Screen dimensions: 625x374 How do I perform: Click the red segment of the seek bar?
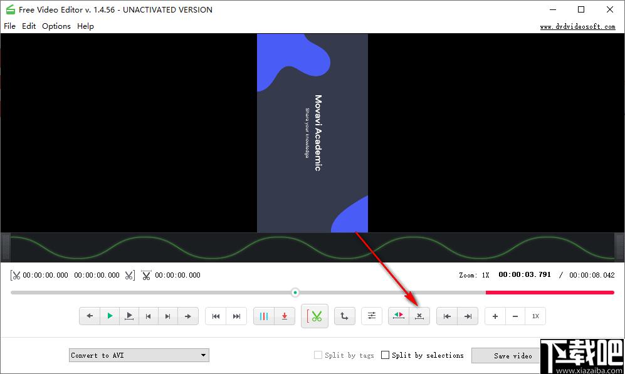[550, 293]
